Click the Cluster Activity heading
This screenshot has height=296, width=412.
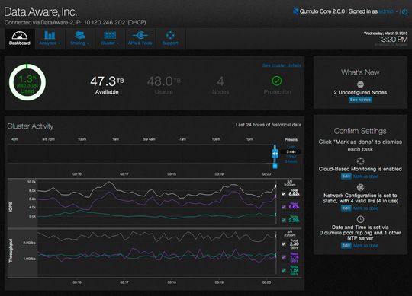coord(31,126)
